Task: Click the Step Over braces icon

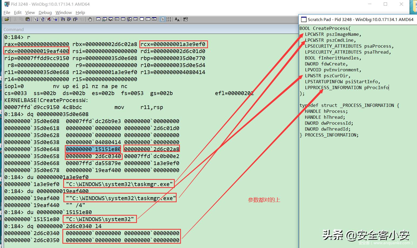Action: point(69,19)
